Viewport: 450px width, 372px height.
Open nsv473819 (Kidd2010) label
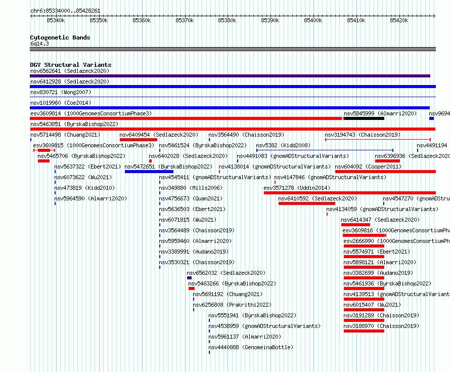pos(84,188)
